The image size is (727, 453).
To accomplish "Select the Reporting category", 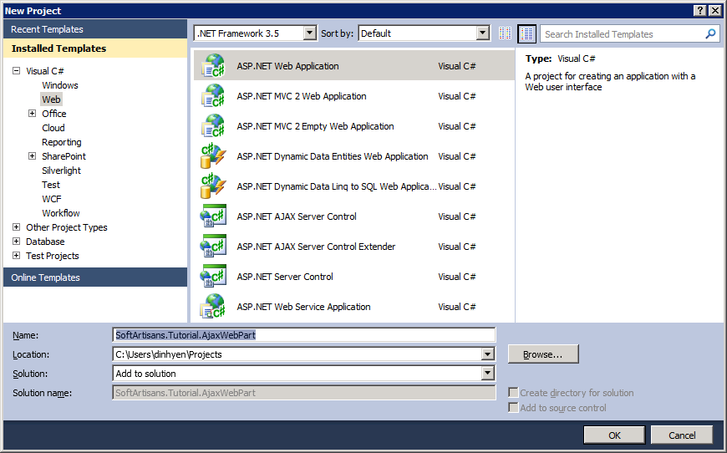I will pyautogui.click(x=62, y=142).
